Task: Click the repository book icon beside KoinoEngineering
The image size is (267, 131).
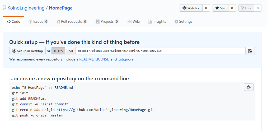Action: (x=4, y=8)
